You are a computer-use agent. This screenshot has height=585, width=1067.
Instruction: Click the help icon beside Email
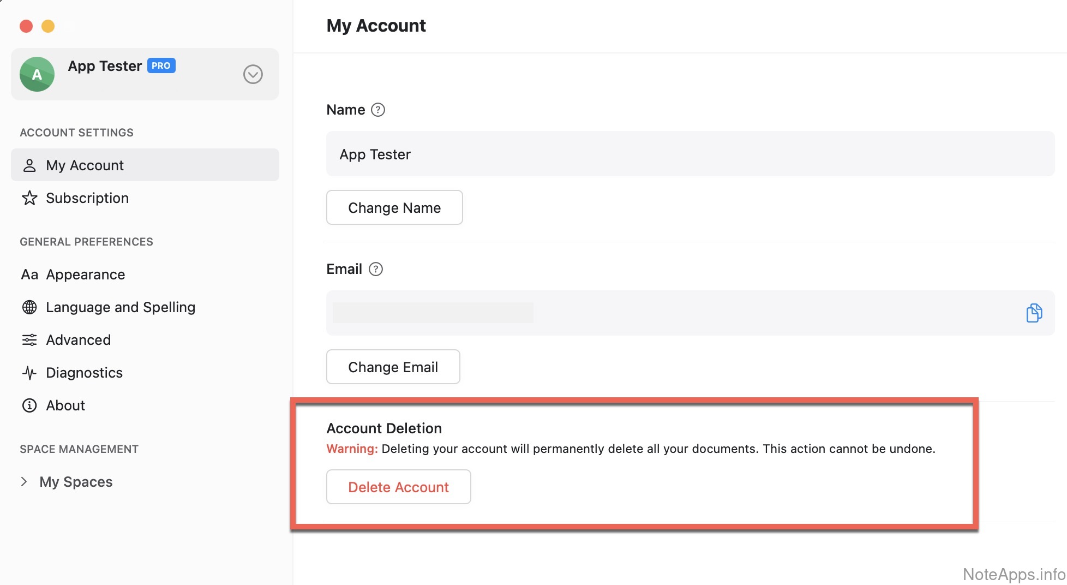tap(376, 269)
